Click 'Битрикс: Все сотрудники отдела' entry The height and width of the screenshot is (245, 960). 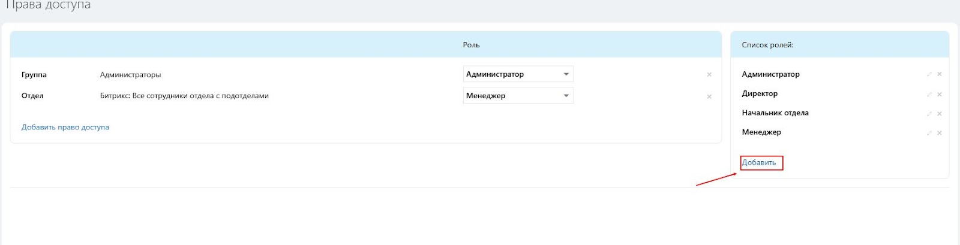point(184,96)
